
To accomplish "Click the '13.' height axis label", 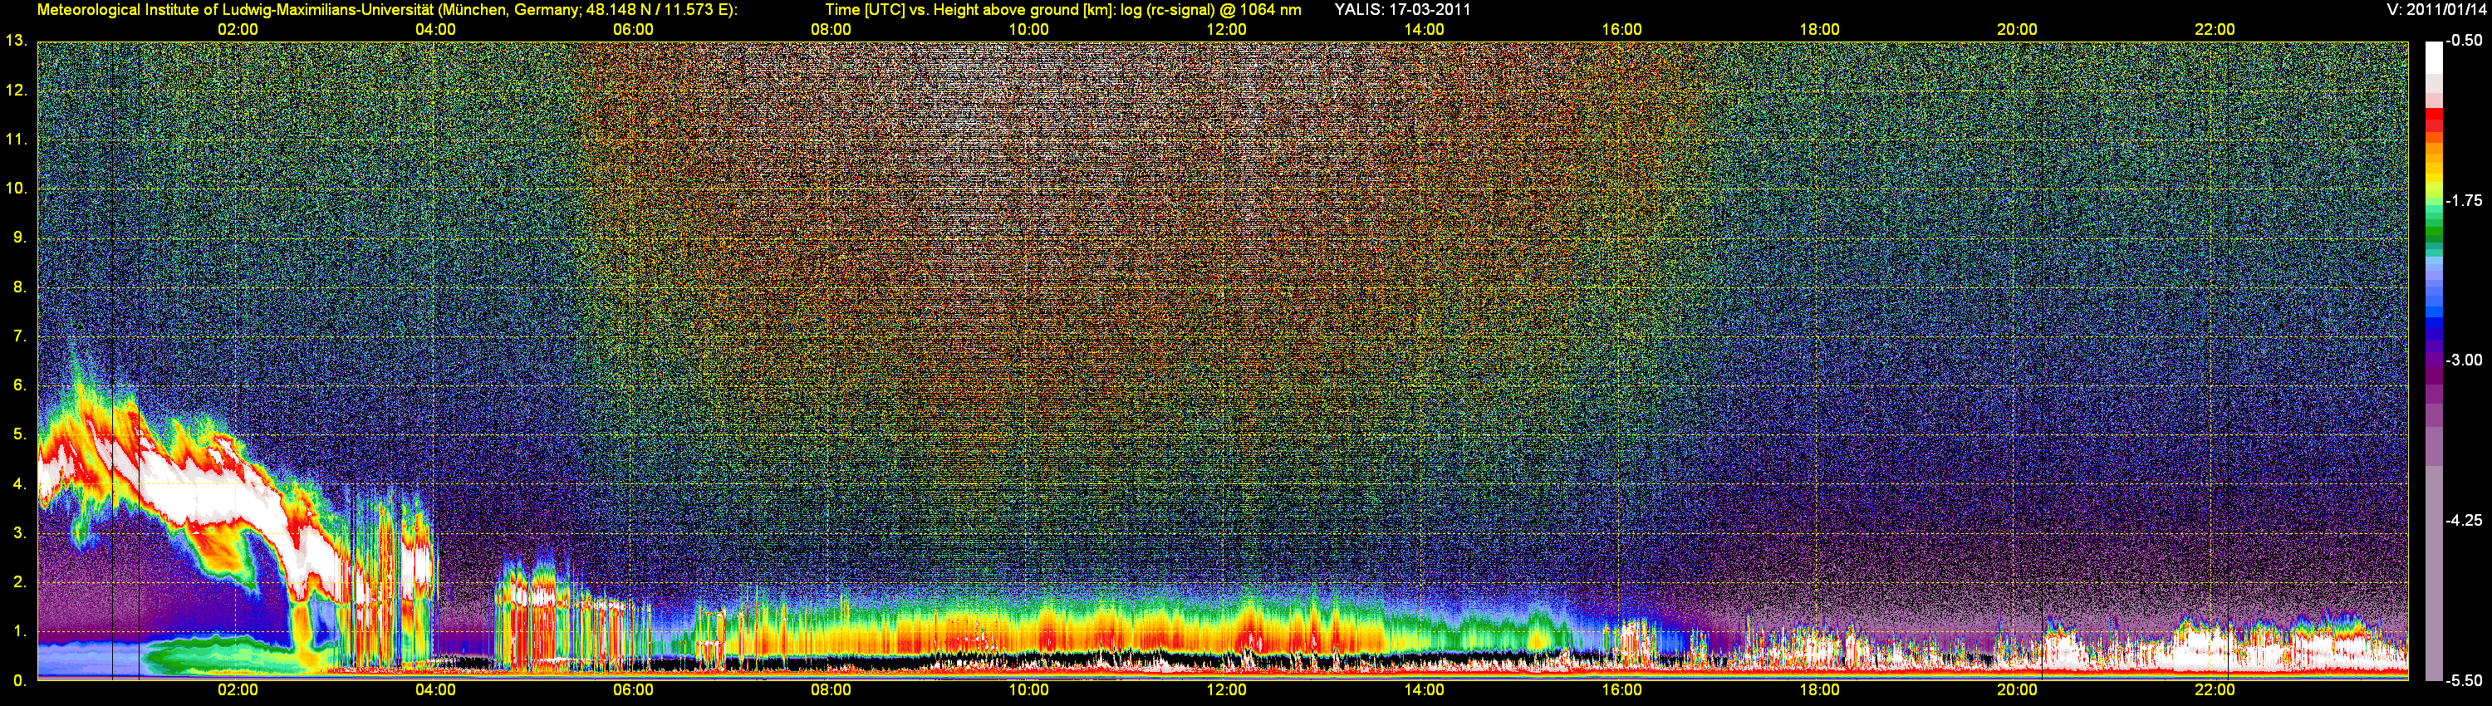I will tap(17, 41).
